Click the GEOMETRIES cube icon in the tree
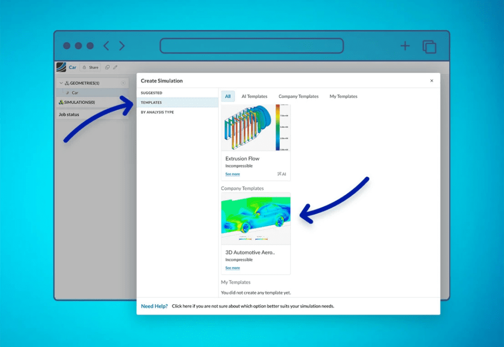Screen dimensions: 504x347 [x=68, y=83]
